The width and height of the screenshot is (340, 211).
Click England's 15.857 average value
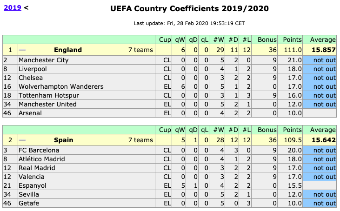tap(324, 50)
